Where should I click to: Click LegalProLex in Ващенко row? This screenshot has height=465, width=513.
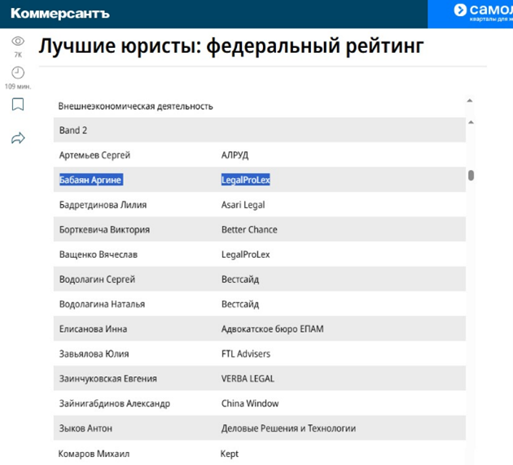coord(246,254)
